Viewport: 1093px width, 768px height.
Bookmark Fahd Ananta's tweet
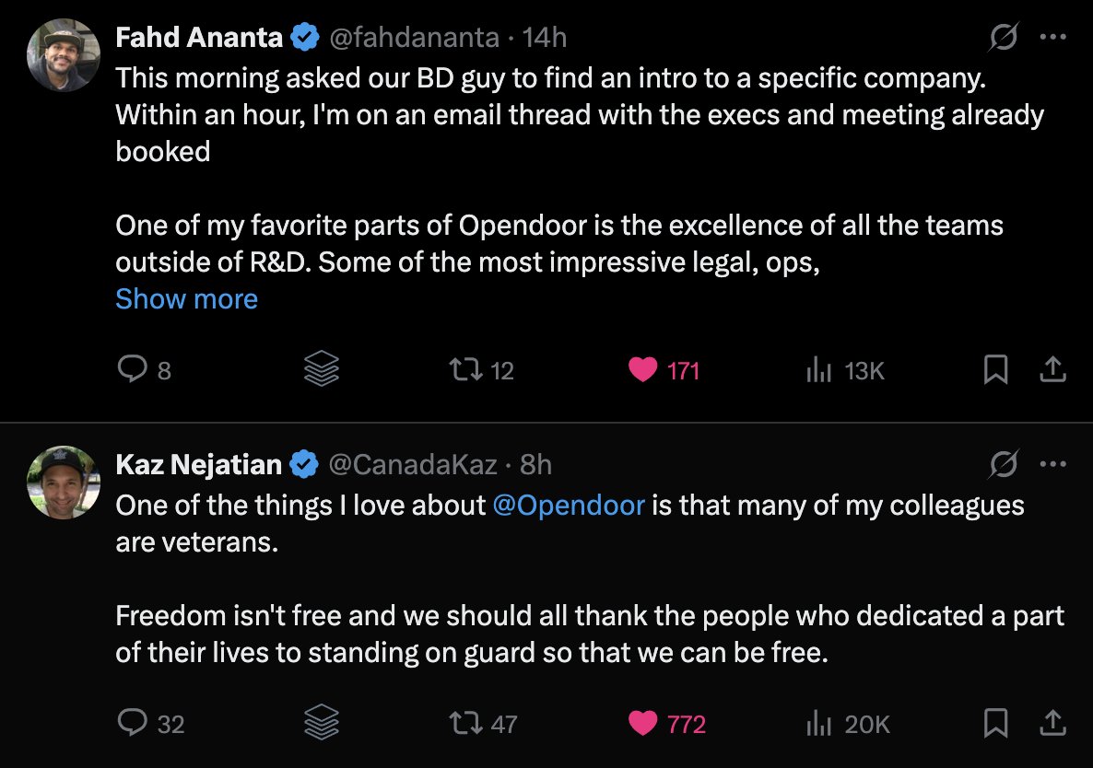995,370
